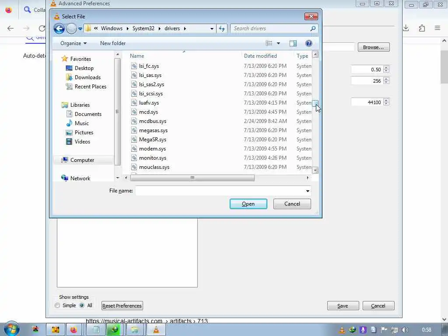Click Firefox icon in taskbar

tap(73, 330)
